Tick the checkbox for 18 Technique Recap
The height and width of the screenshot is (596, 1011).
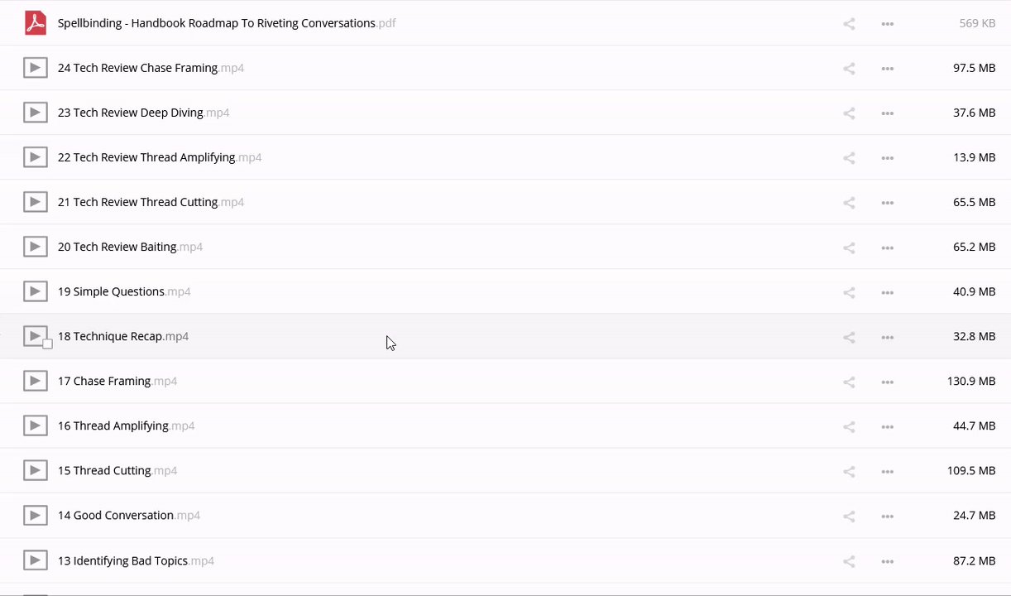[48, 344]
